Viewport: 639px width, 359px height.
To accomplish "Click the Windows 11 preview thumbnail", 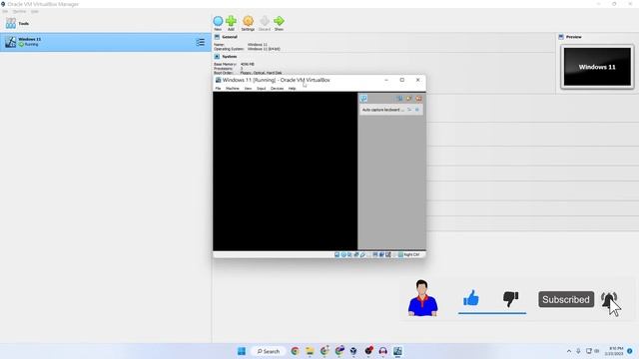I will tap(597, 67).
